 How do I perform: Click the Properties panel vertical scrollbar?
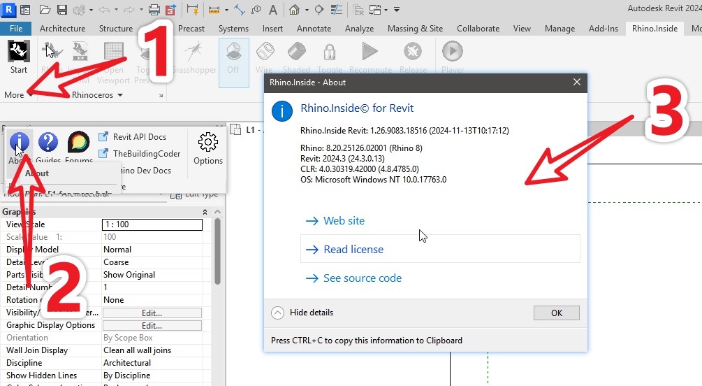point(217,251)
